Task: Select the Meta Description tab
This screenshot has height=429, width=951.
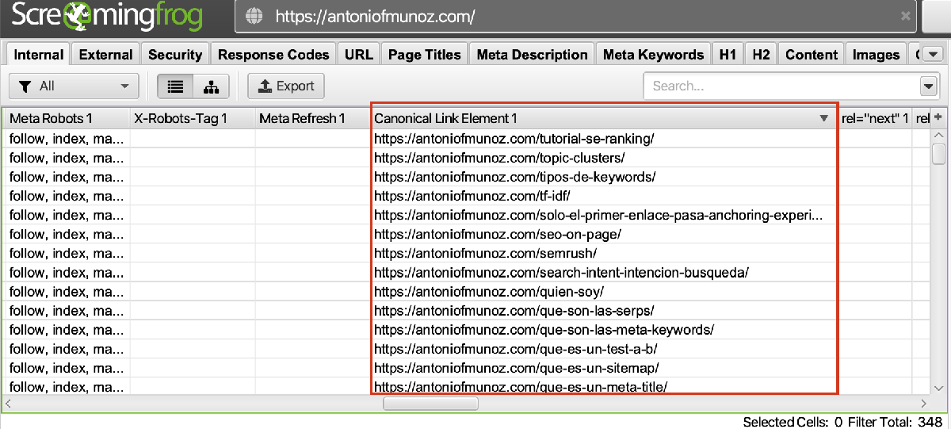Action: tap(532, 55)
